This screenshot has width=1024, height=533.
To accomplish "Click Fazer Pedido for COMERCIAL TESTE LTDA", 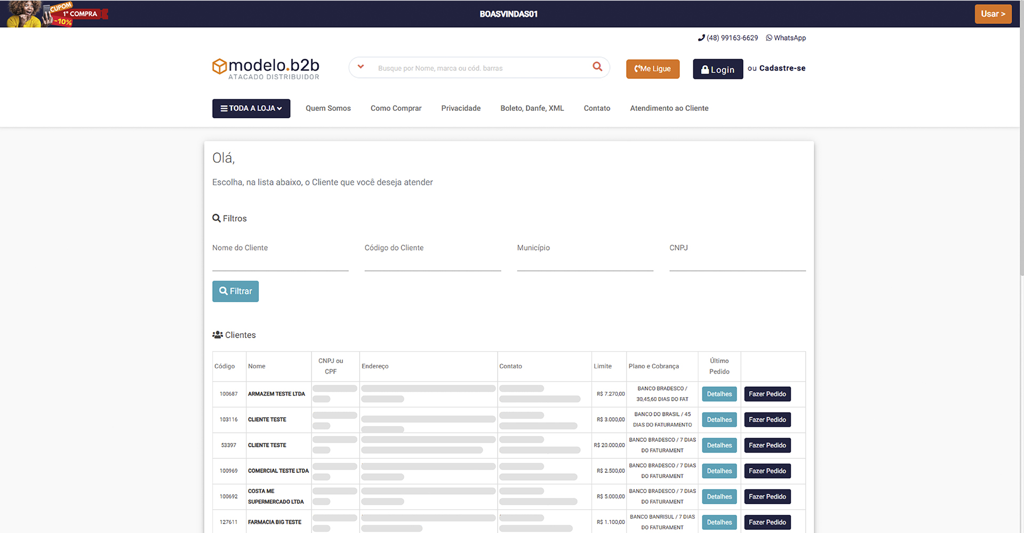I will coord(767,471).
